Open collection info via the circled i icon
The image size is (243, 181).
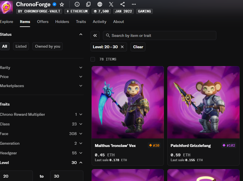pos(77,4)
